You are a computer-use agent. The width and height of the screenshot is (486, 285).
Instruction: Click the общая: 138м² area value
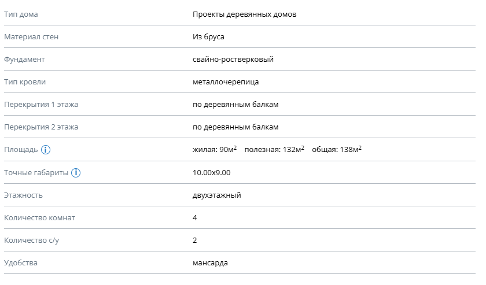[337, 149]
